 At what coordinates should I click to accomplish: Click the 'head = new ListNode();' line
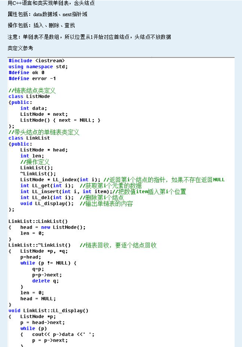[53, 227]
